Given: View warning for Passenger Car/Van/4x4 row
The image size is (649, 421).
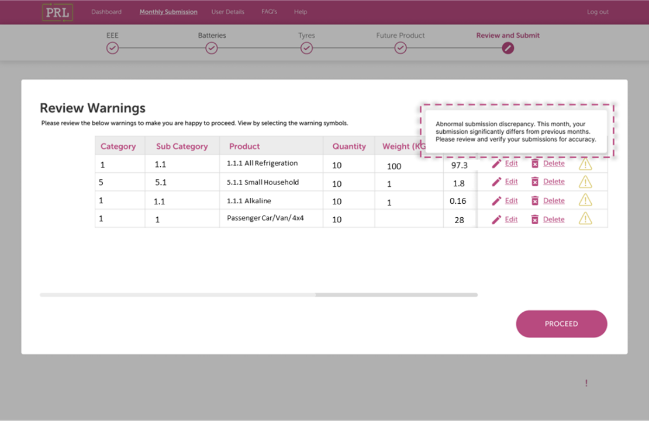Looking at the screenshot, I should click(585, 219).
